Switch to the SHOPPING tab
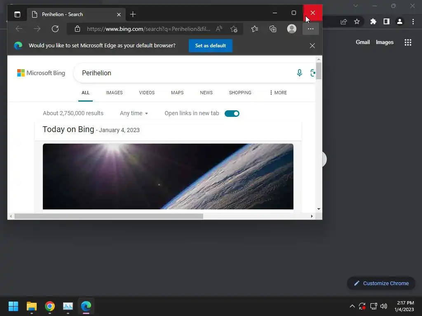Viewport: 422px width, 316px height. click(240, 93)
